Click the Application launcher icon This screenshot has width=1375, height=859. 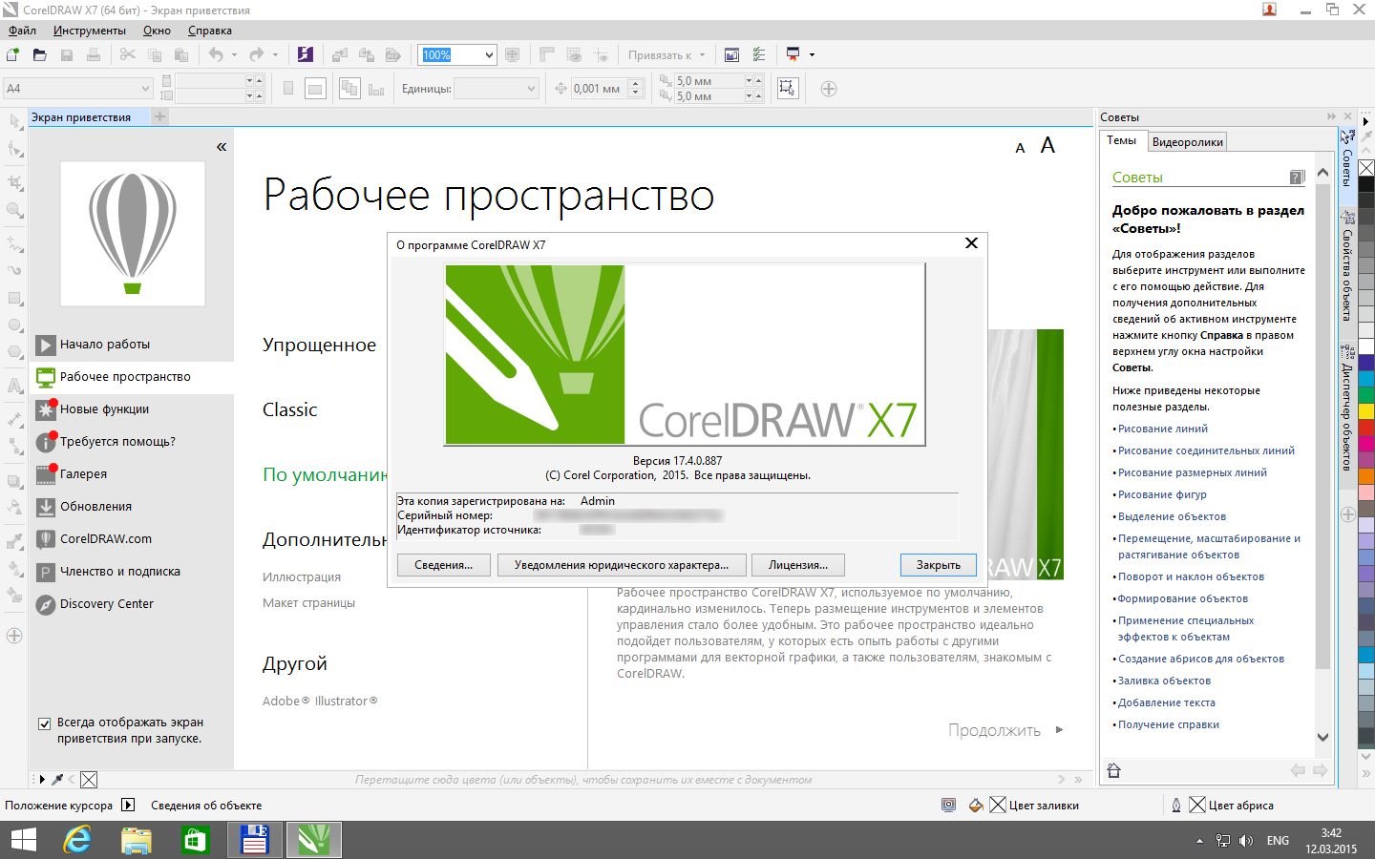(x=793, y=54)
